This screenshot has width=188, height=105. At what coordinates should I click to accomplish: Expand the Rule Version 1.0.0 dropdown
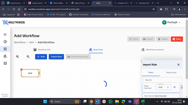[163, 87]
